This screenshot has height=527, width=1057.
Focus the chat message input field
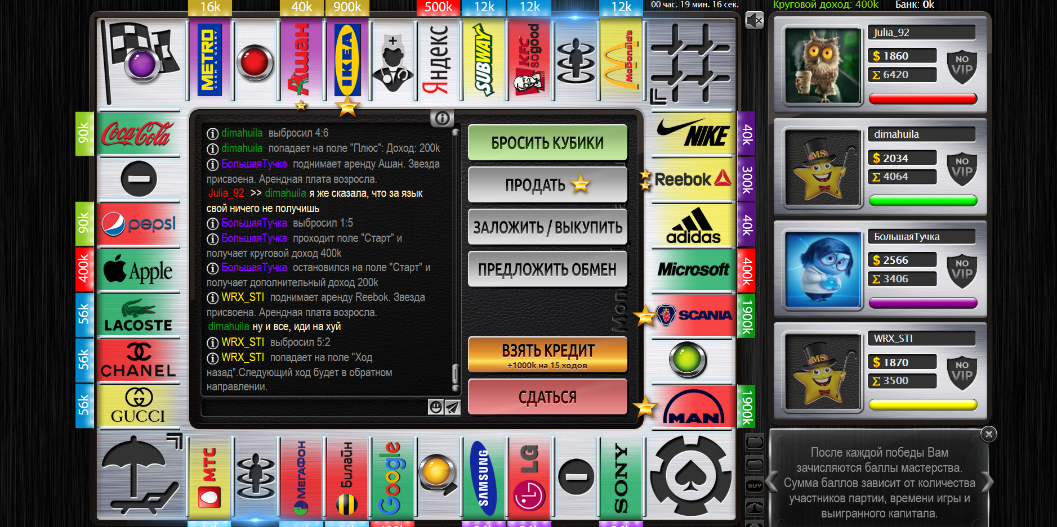(x=314, y=407)
